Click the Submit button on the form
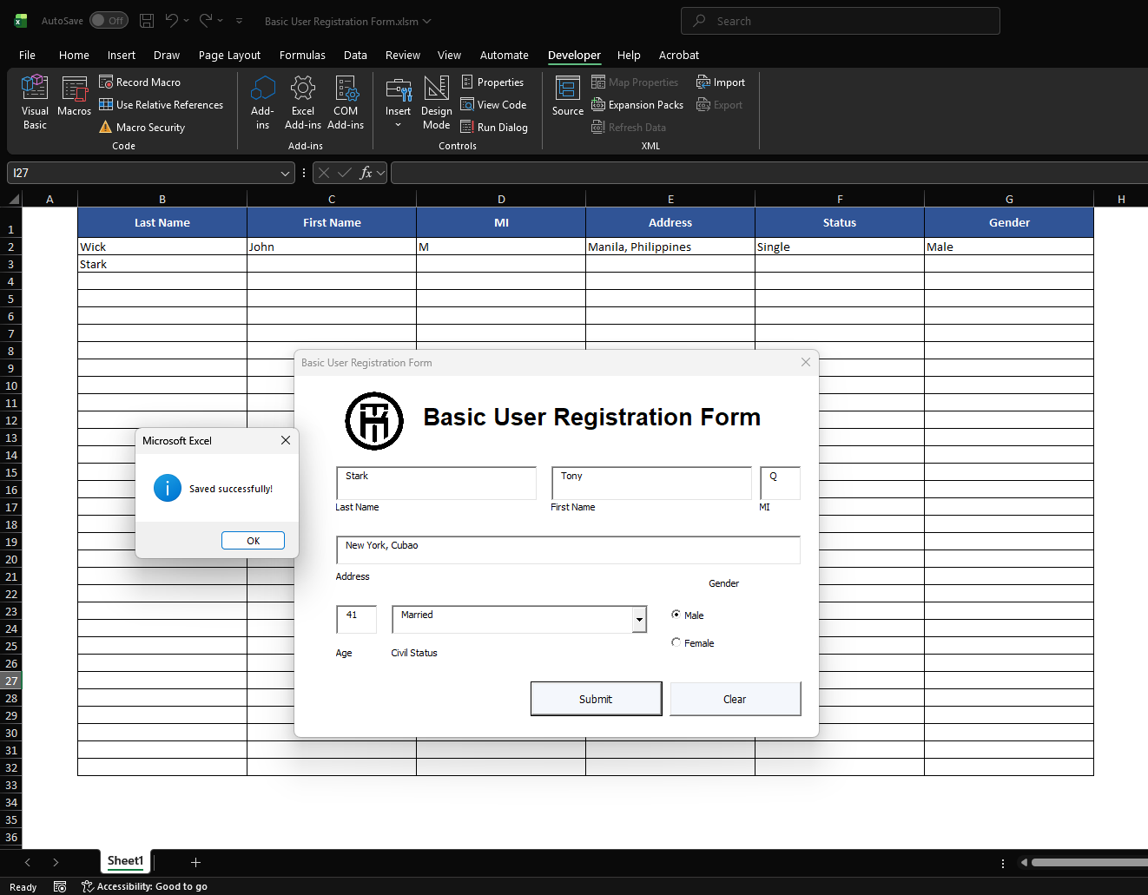This screenshot has height=895, width=1148. coord(596,699)
